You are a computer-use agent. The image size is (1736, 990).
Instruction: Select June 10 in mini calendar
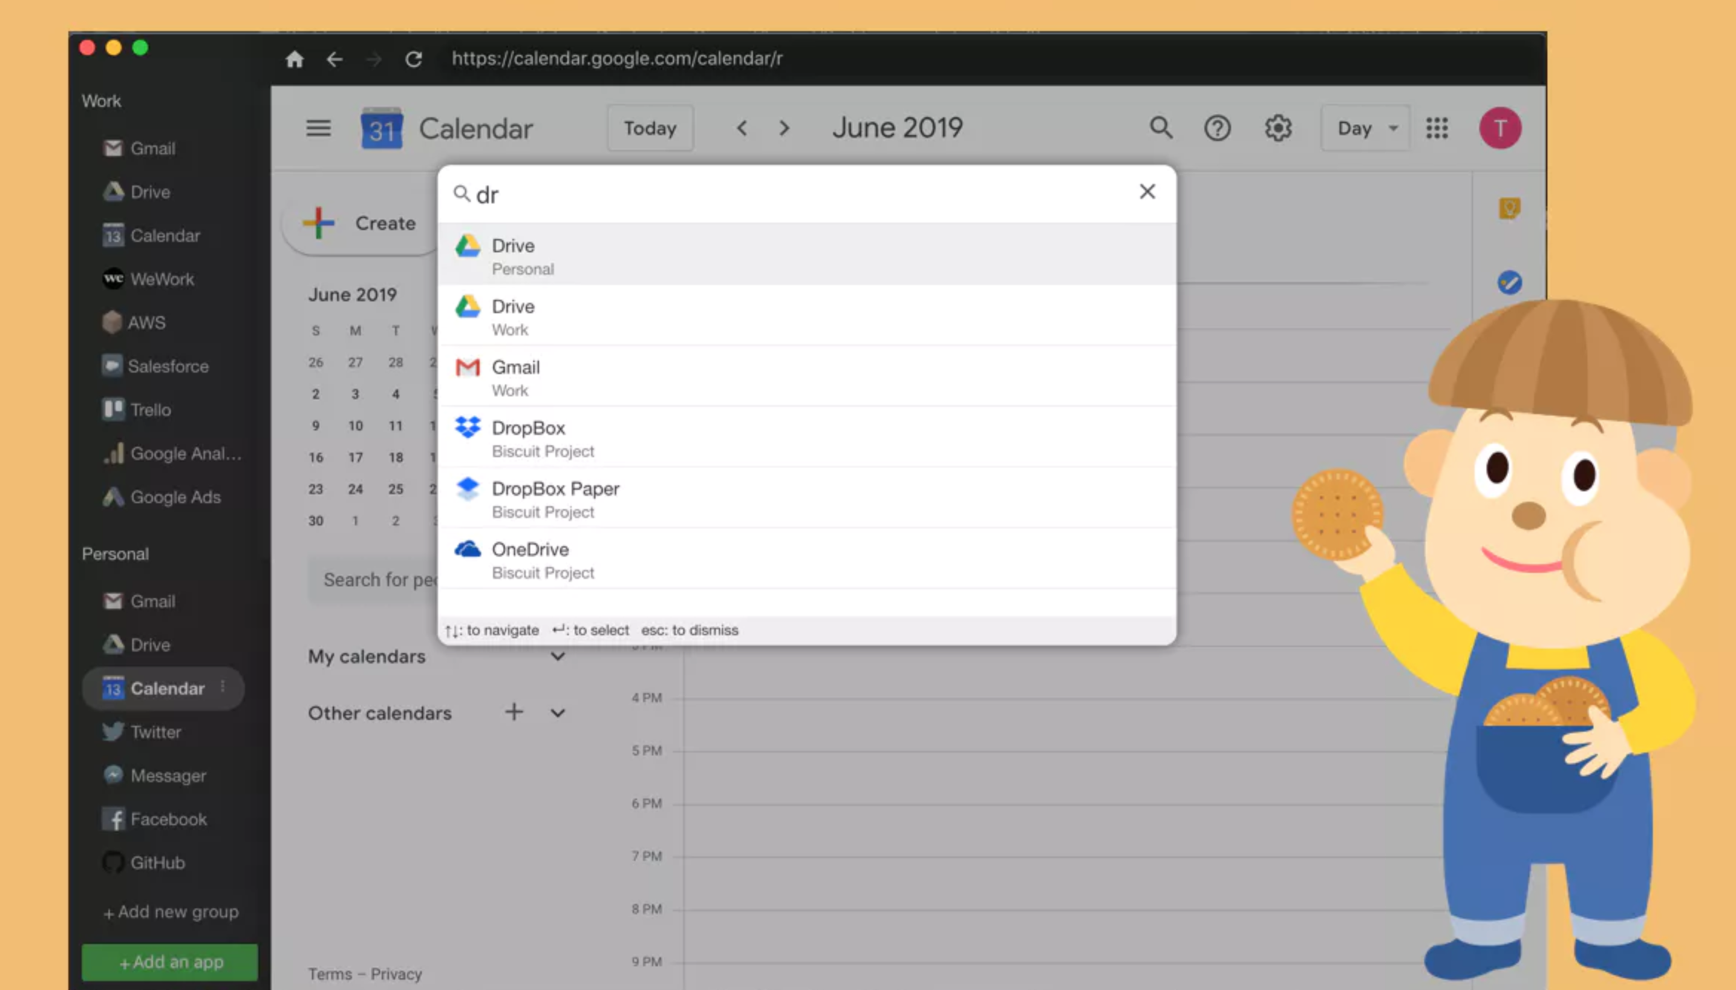pos(356,426)
